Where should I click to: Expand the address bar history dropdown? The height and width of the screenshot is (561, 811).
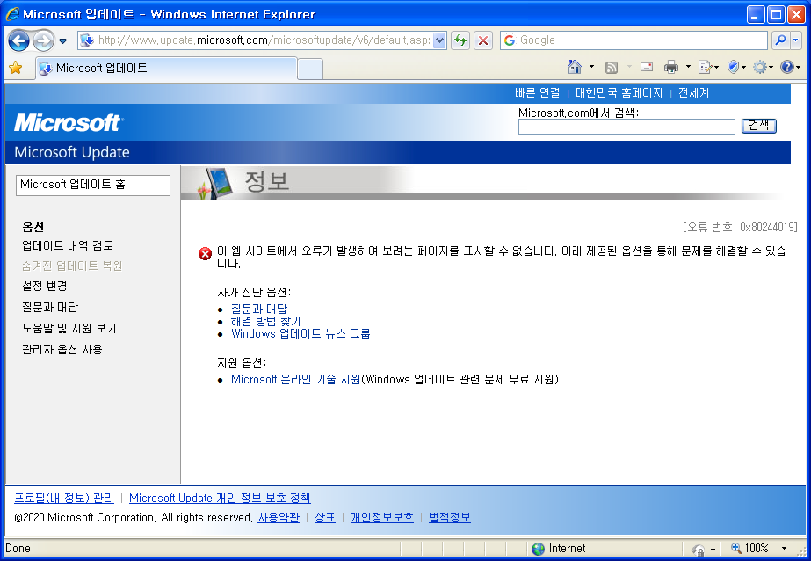(439, 40)
